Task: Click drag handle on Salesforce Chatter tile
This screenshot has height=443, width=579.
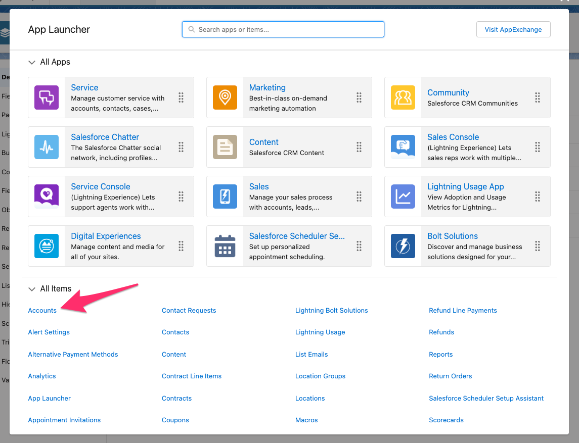Action: [x=181, y=147]
